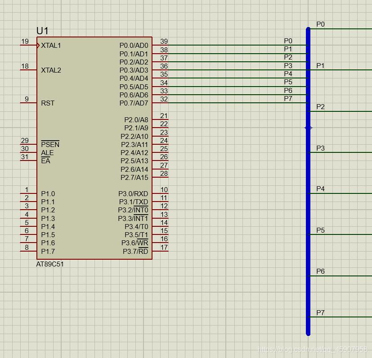
Task: Click pin number 29 beside PSEN
Action: [x=25, y=140]
